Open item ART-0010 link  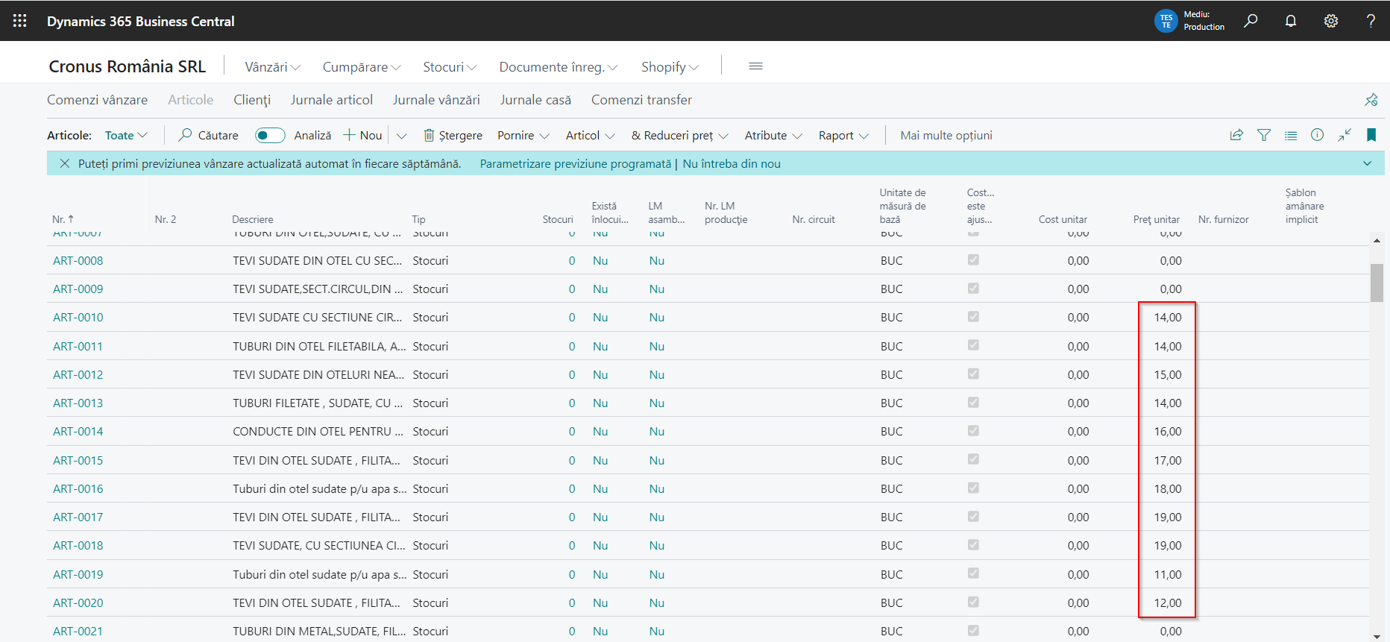tap(78, 317)
